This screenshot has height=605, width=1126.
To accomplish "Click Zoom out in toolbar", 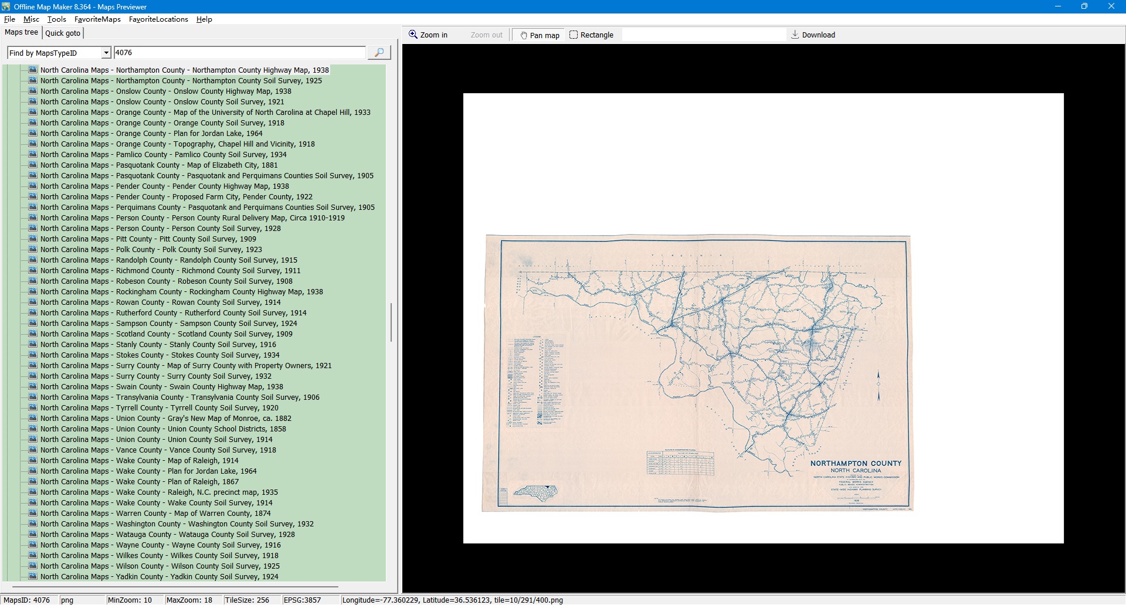I will pos(486,35).
